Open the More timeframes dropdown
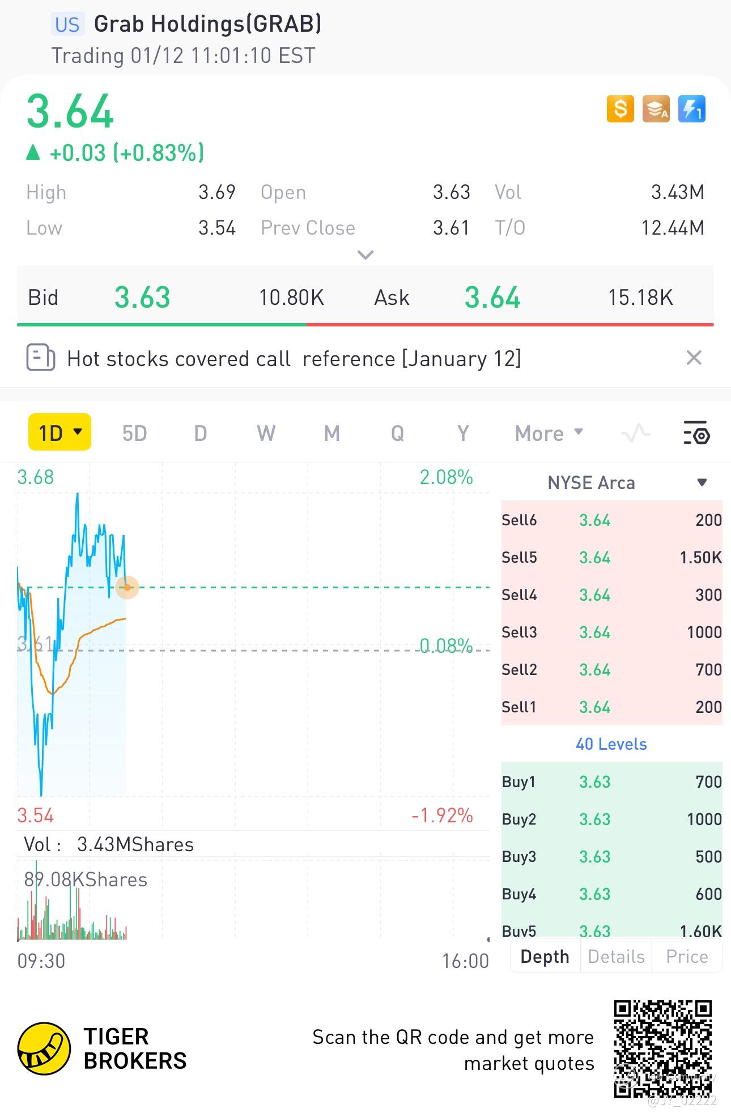This screenshot has height=1117, width=731. point(549,434)
